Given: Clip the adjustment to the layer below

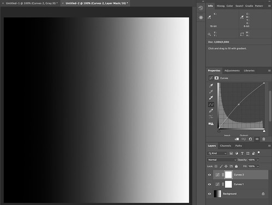Looking at the screenshot, I should point(237,139).
